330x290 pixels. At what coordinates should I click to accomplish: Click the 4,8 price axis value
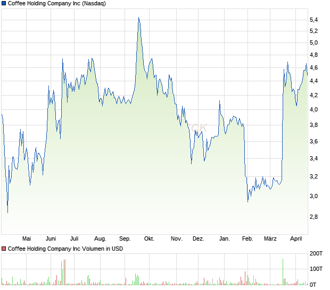[313, 55]
